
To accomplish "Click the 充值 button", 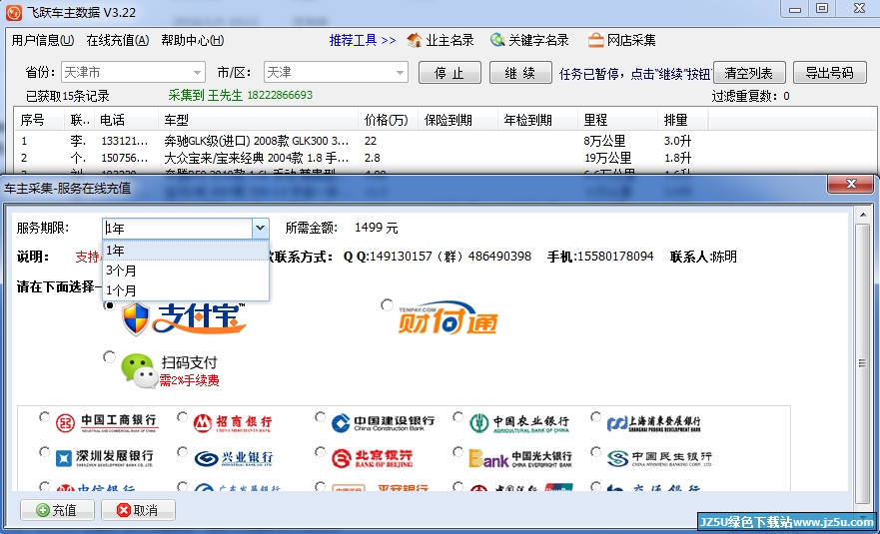I will (x=57, y=510).
